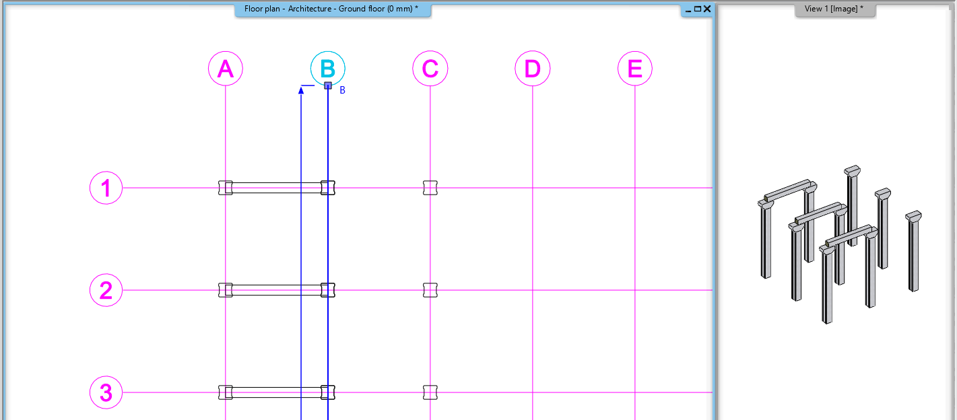Select grid bubble A in the floor plan
The width and height of the screenshot is (957, 420).
[226, 68]
